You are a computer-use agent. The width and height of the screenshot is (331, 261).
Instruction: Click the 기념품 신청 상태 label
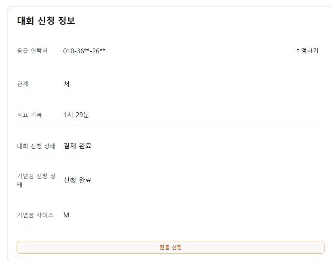[36, 180]
